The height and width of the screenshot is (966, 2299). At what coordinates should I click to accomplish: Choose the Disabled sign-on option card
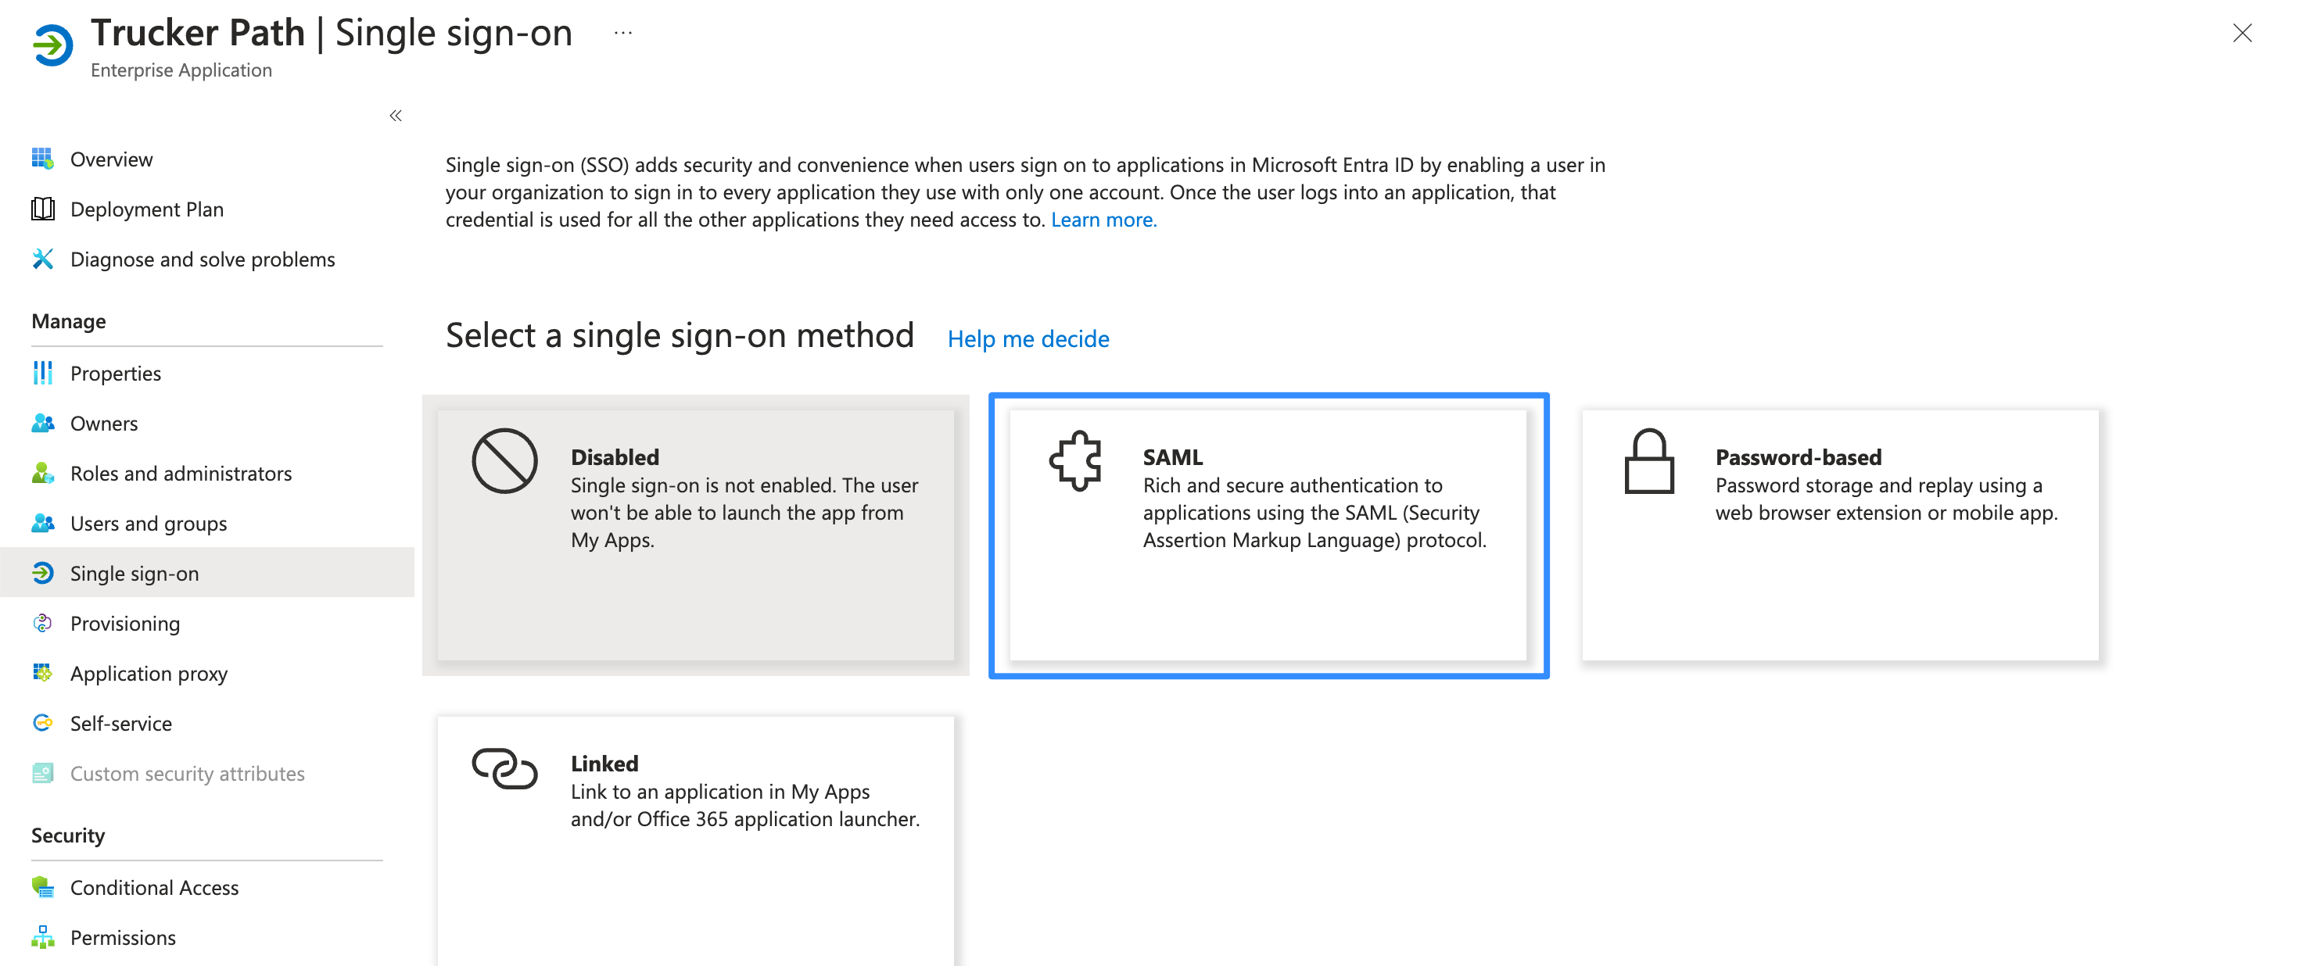[695, 535]
